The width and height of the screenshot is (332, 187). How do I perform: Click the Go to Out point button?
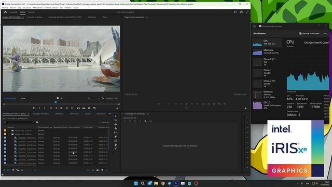point(72,108)
